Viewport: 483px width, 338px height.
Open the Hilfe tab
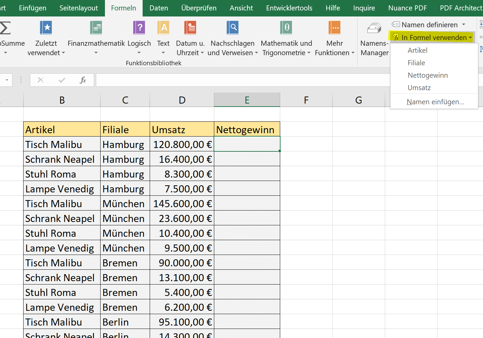(333, 8)
